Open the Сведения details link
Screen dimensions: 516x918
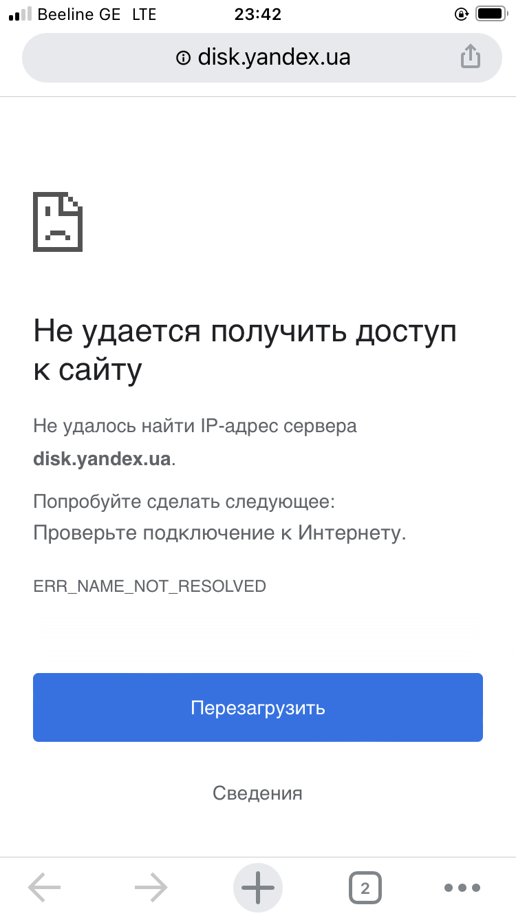pyautogui.click(x=257, y=793)
